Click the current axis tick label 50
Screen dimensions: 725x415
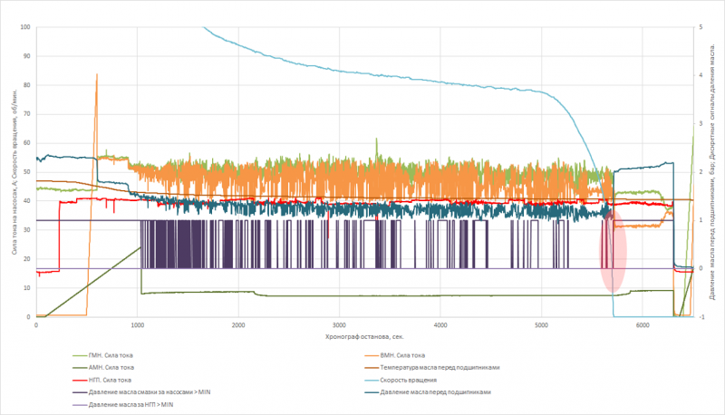click(x=27, y=172)
